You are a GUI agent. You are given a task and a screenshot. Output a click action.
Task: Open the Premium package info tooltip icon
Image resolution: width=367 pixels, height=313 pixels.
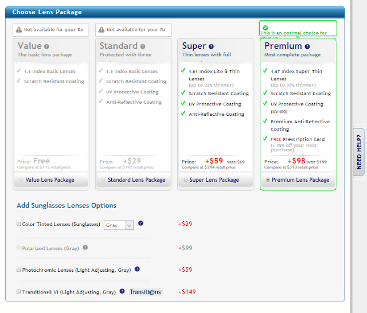point(307,46)
